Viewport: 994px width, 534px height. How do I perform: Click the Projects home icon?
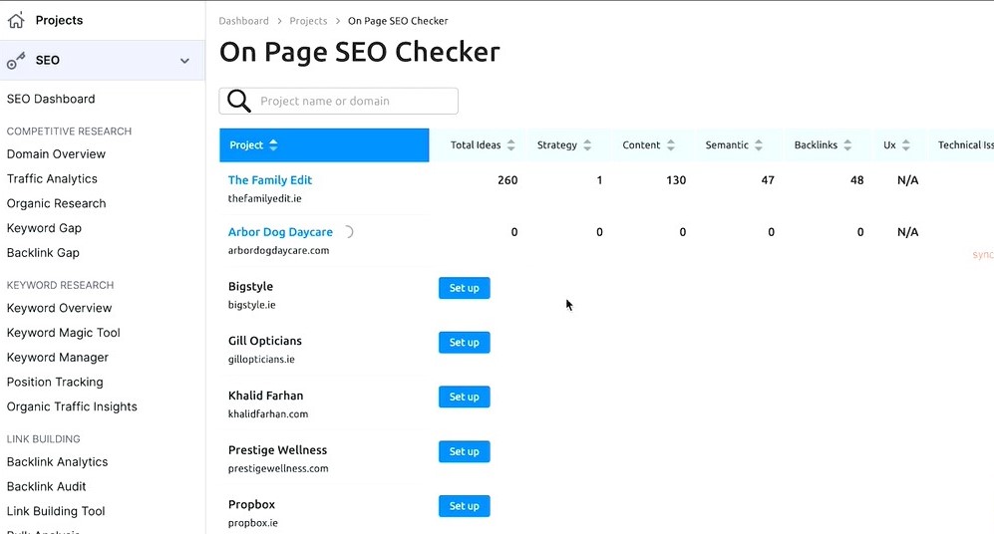(16, 20)
